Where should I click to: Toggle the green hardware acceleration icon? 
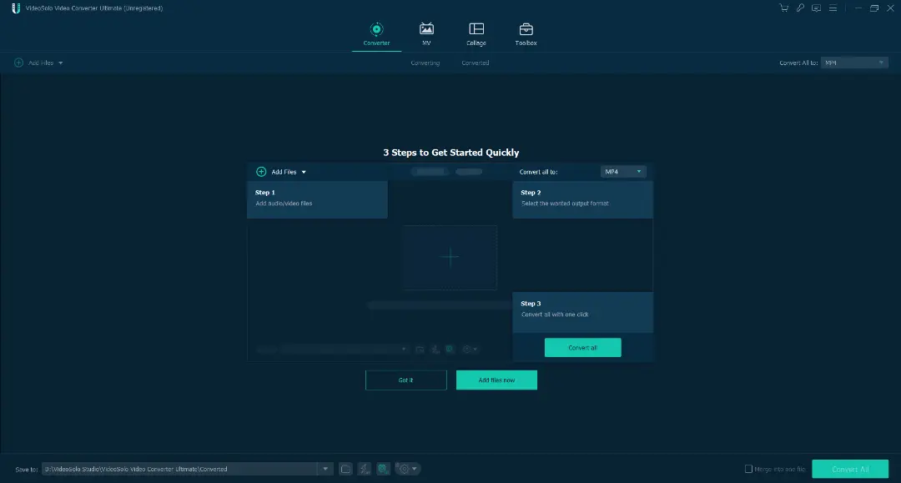[x=383, y=469]
